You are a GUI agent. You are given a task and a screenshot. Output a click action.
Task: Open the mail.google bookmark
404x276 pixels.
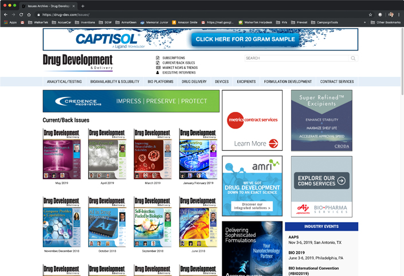point(218,22)
